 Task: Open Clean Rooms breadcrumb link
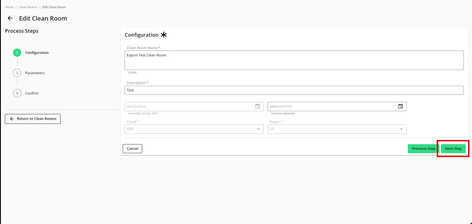(28, 7)
